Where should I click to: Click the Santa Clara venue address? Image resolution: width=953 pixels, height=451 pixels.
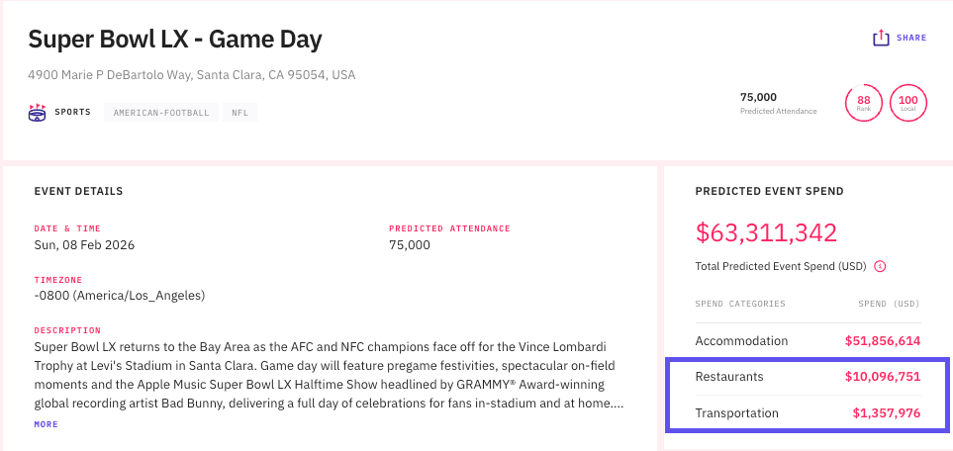click(191, 75)
